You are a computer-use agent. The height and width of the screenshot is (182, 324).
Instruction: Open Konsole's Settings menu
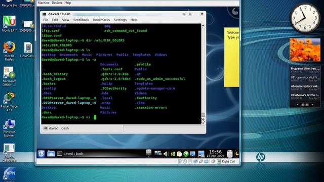[120, 20]
